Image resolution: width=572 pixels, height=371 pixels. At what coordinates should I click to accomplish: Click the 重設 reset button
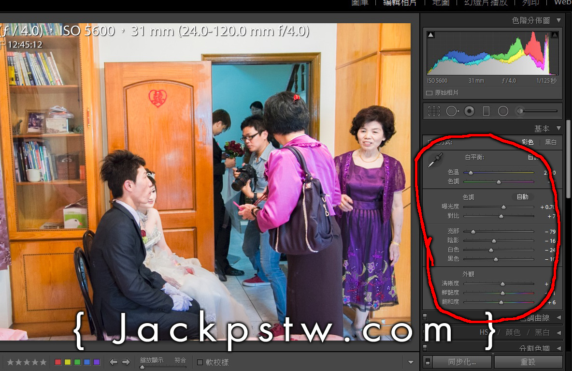pos(528,362)
